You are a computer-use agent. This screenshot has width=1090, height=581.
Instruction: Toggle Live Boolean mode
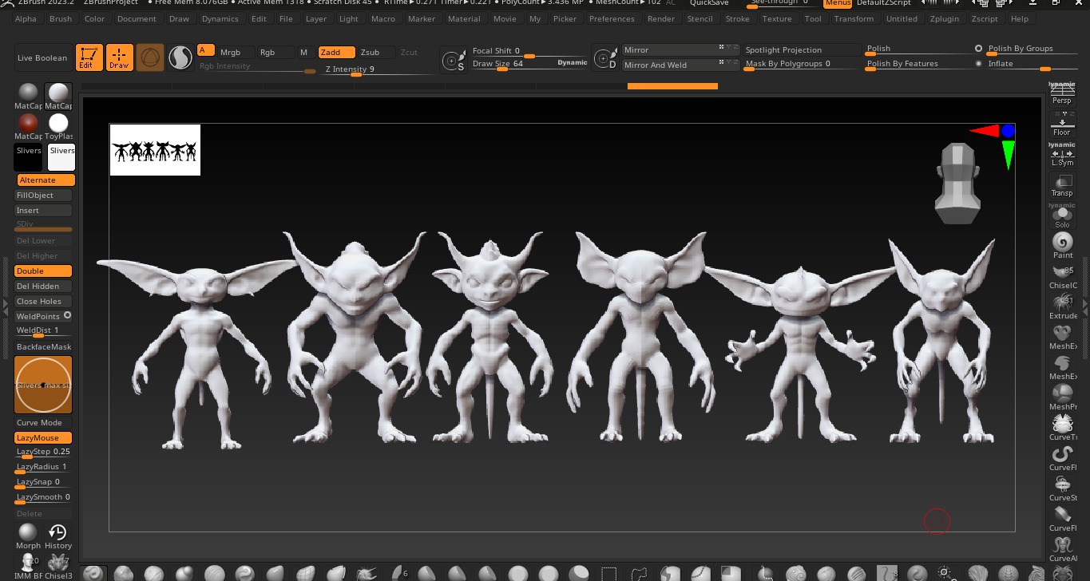42,57
